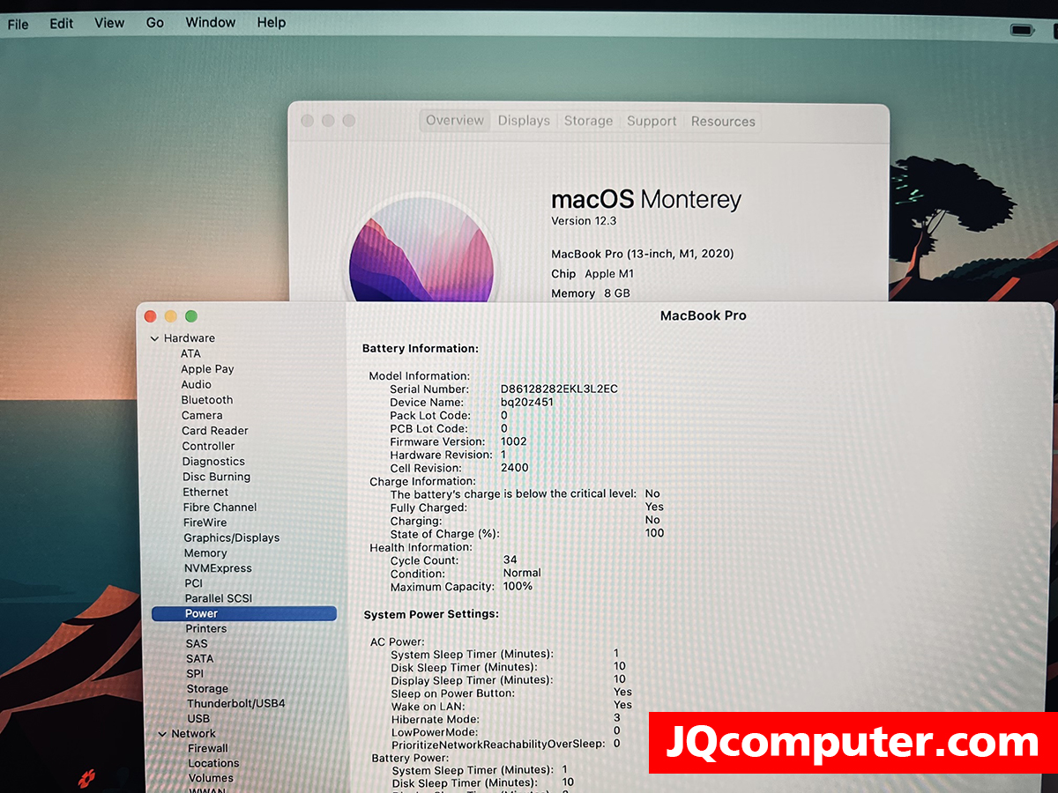The width and height of the screenshot is (1058, 793).
Task: Click the MacBook Pro (13-inch, M1, 2020) line
Action: [x=643, y=254]
